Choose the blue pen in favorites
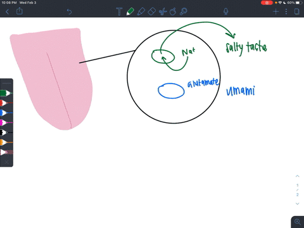 click(x=6, y=113)
